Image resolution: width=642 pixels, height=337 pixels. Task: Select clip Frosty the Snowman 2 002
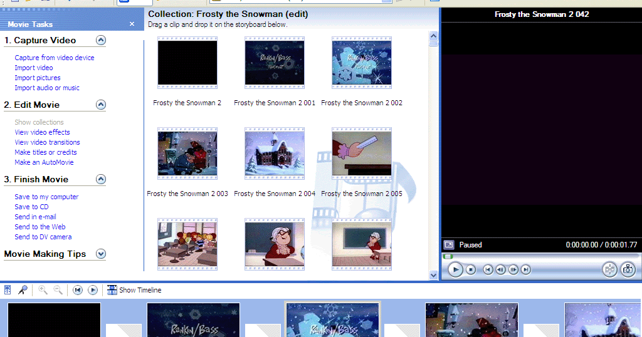(362, 63)
